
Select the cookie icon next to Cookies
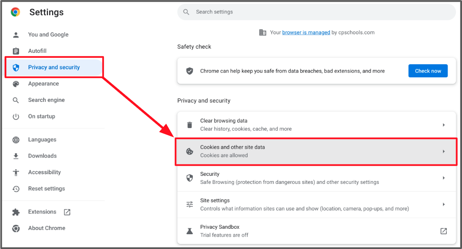click(189, 151)
